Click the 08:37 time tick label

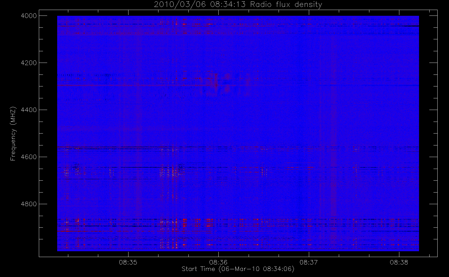point(309,262)
